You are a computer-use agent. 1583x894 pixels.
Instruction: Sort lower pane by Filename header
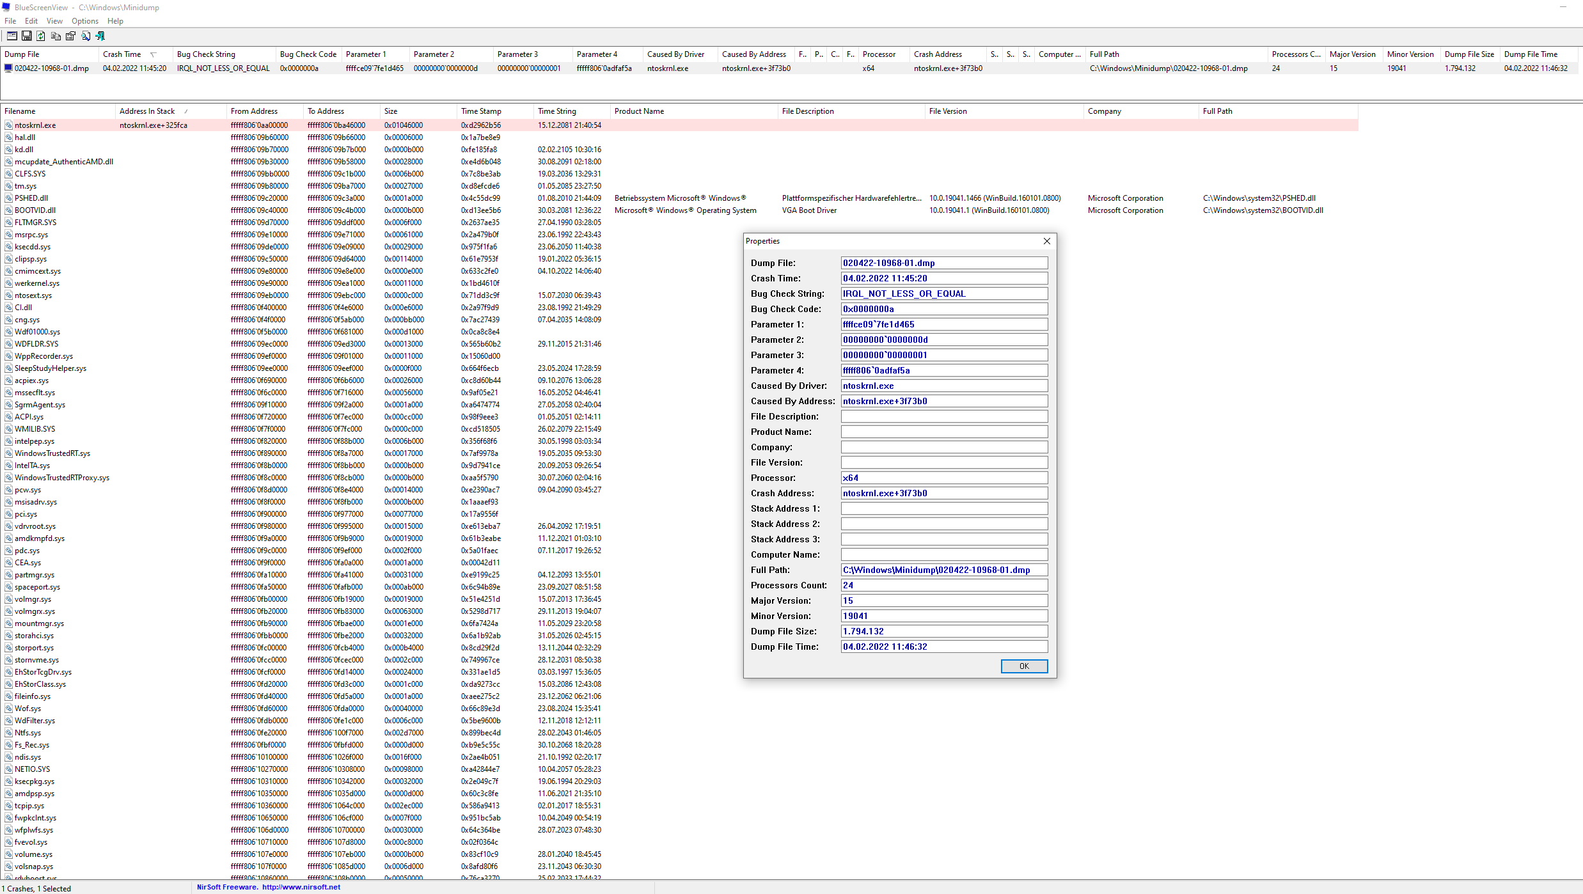point(20,111)
